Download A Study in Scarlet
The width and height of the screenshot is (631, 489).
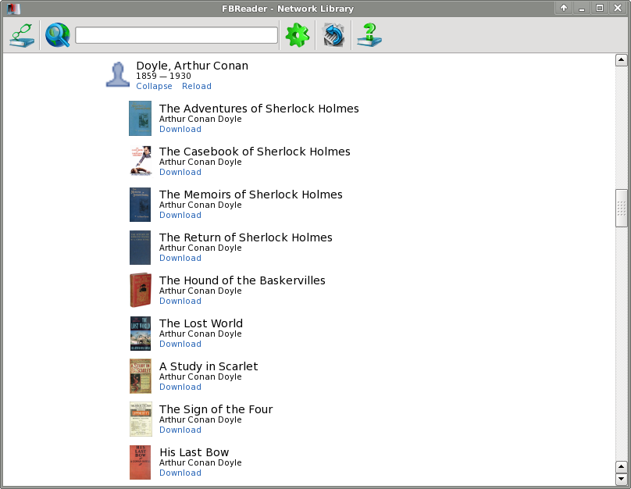click(180, 387)
